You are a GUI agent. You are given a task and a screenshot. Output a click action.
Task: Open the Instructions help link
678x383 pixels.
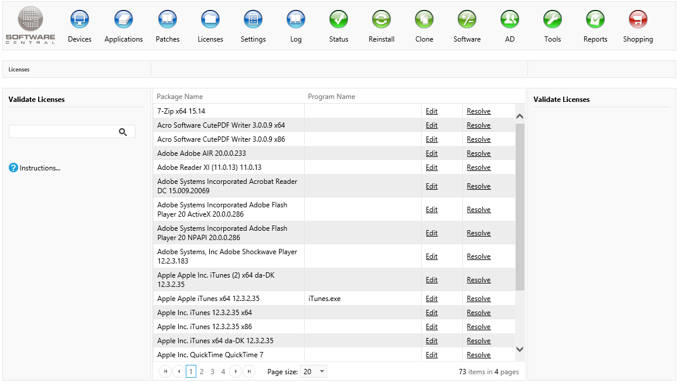click(40, 168)
